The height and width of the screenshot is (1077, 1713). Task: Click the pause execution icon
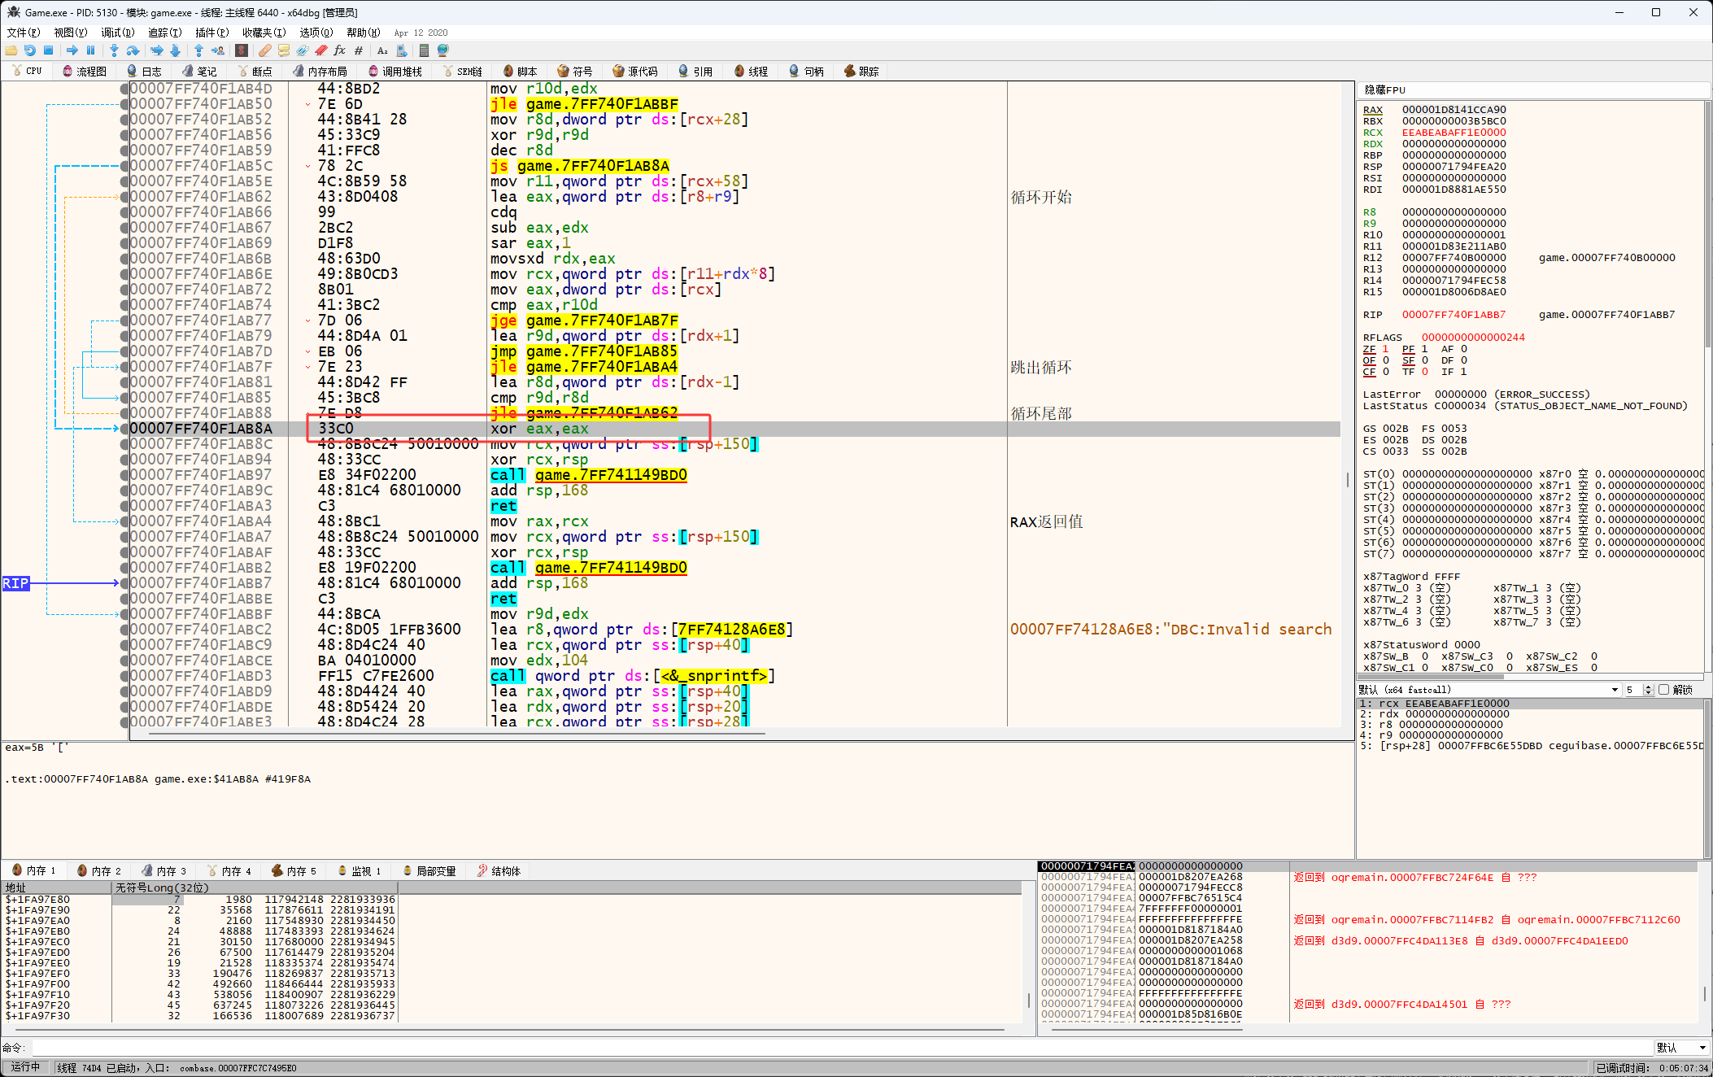(x=90, y=50)
